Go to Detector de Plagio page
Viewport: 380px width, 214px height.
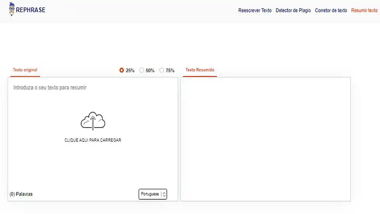[293, 10]
